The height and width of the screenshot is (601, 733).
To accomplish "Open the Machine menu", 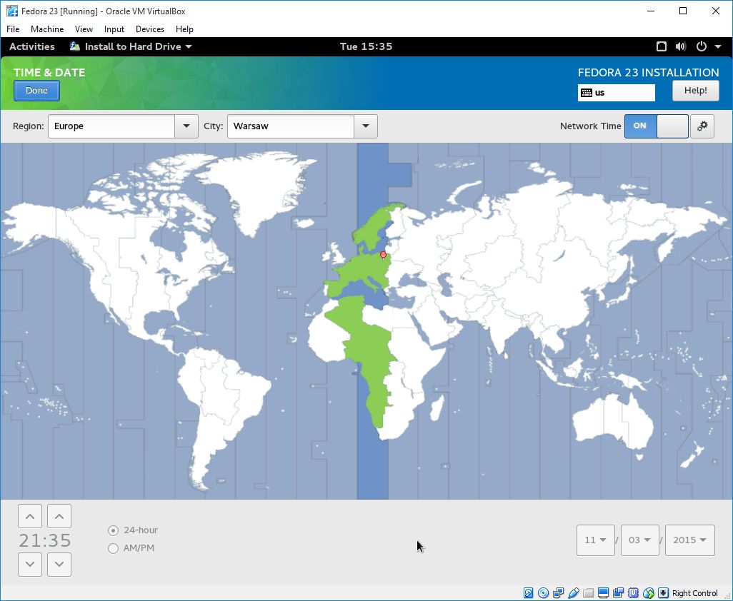I will (x=47, y=29).
